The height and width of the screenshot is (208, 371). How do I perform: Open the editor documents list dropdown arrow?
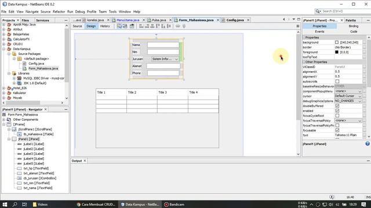click(x=294, y=19)
